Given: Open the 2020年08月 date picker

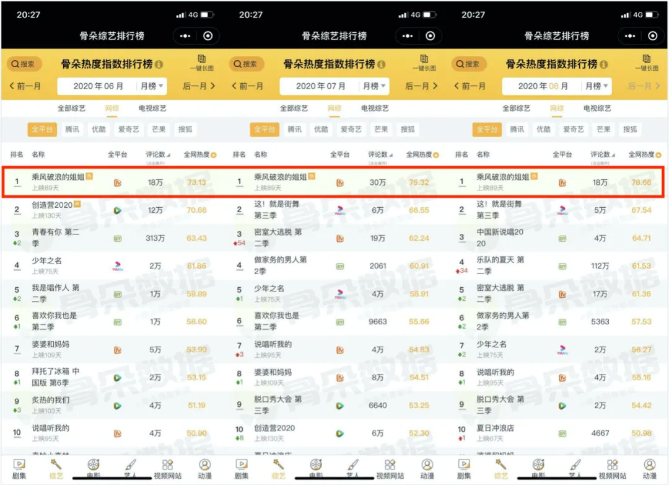Looking at the screenshot, I should (543, 86).
